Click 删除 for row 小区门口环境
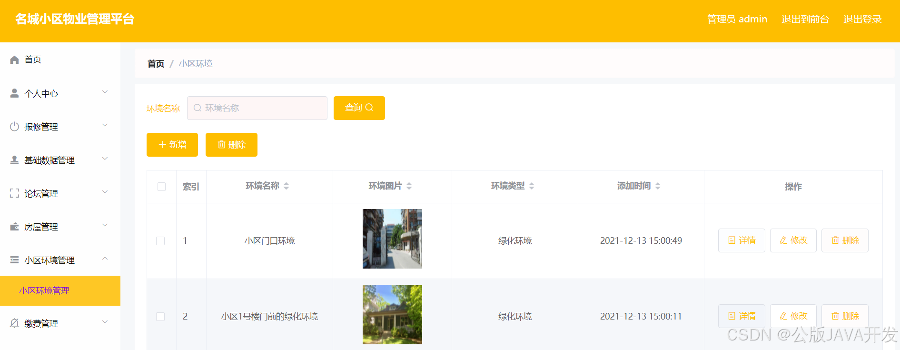This screenshot has height=350, width=900. (x=845, y=240)
